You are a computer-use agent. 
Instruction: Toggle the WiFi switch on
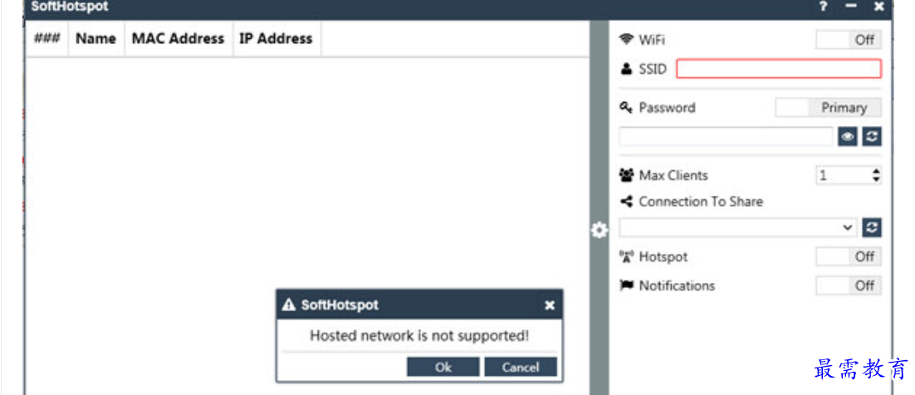click(848, 40)
